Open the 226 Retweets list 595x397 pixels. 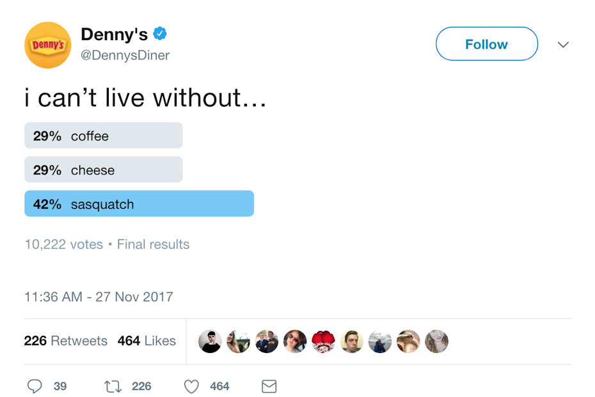(66, 341)
